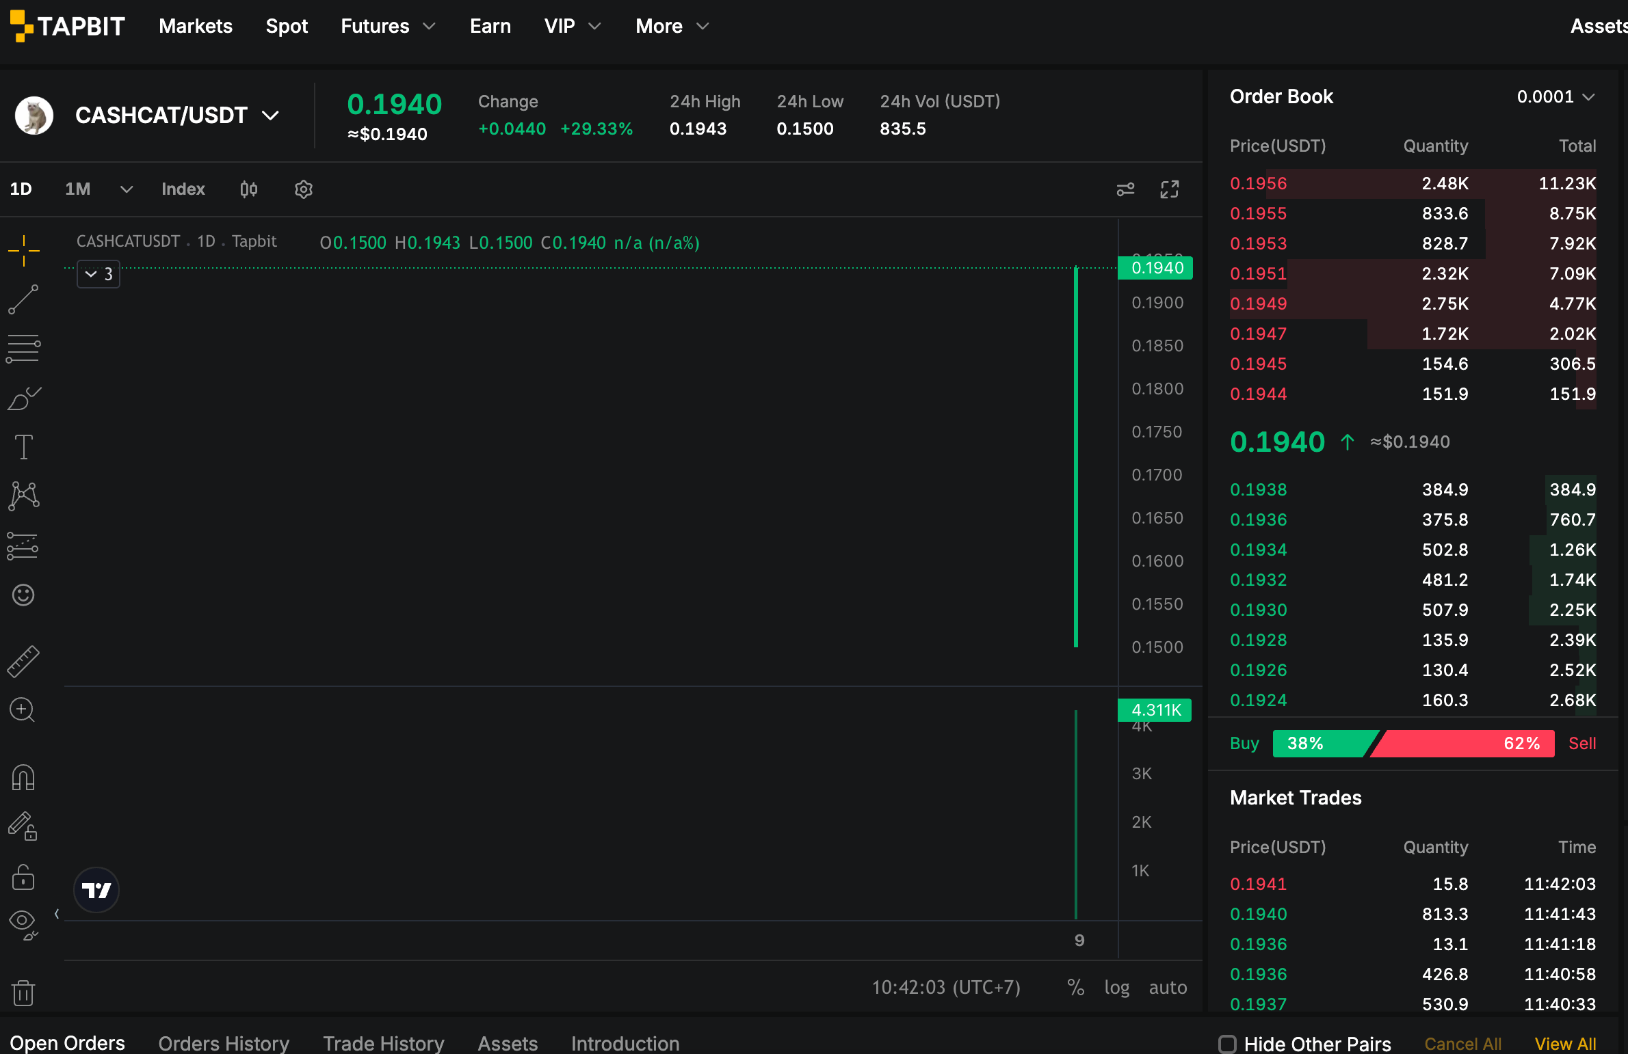The width and height of the screenshot is (1628, 1054).
Task: Select the crosshair cursor tool
Action: pyautogui.click(x=23, y=250)
